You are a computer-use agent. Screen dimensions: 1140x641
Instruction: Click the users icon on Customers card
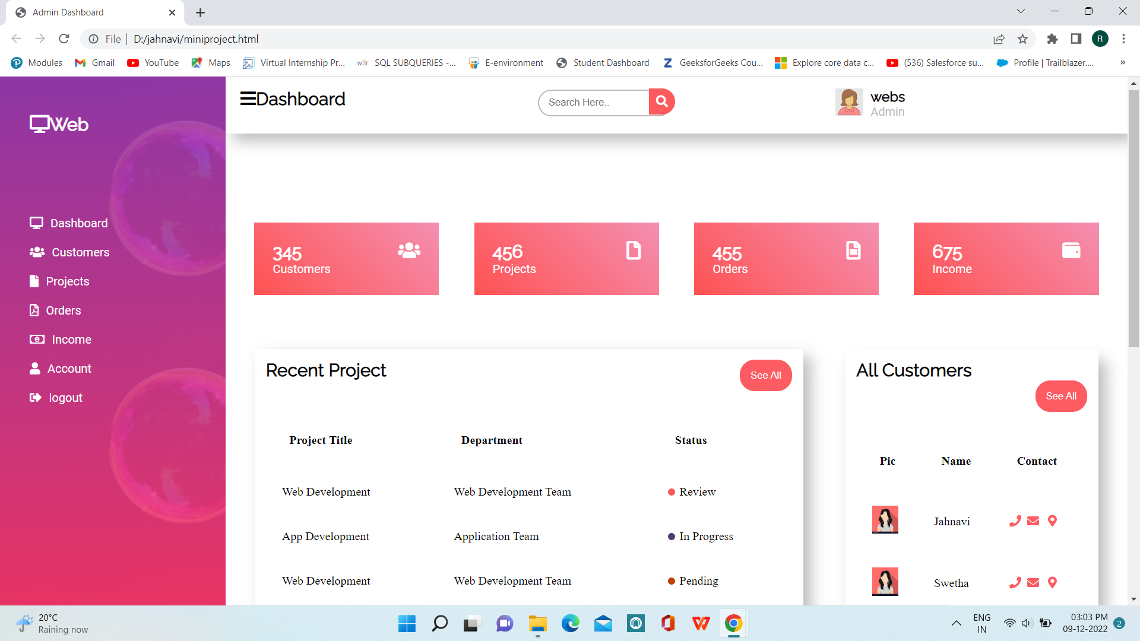pos(409,250)
